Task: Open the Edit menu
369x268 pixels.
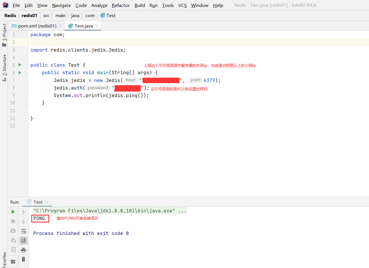Action: pyautogui.click(x=28, y=5)
